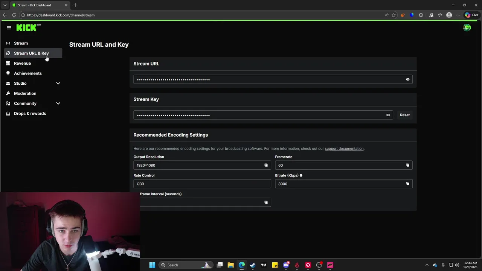Click the Rate Control CBR field
The height and width of the screenshot is (271, 482).
pyautogui.click(x=202, y=184)
